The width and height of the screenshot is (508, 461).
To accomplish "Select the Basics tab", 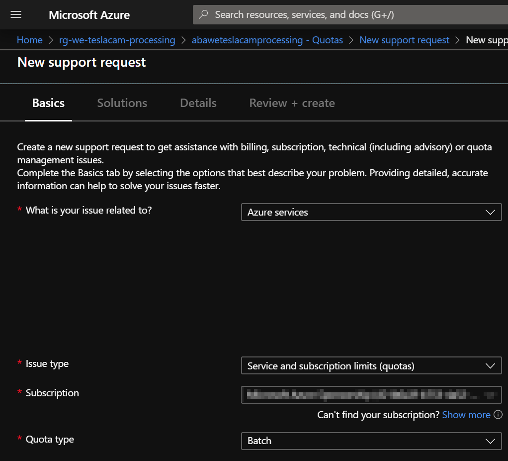I will coord(48,103).
